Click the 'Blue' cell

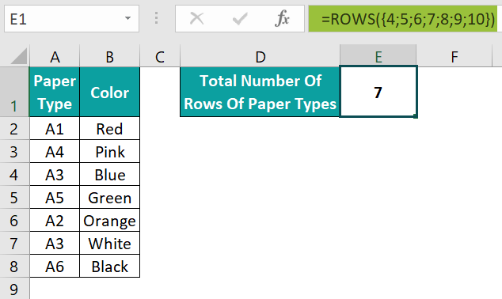coord(110,174)
